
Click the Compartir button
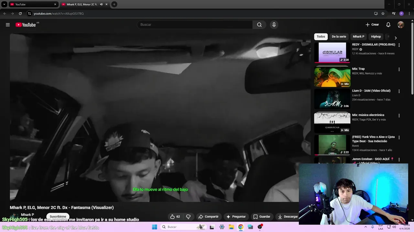[x=208, y=217]
